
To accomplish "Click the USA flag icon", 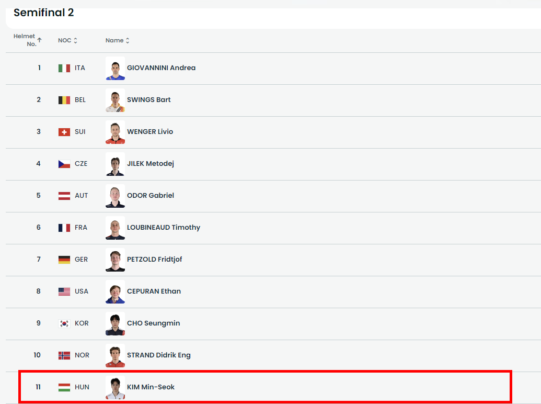I will [x=64, y=291].
